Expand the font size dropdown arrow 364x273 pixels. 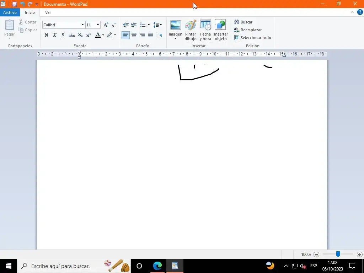[98, 25]
